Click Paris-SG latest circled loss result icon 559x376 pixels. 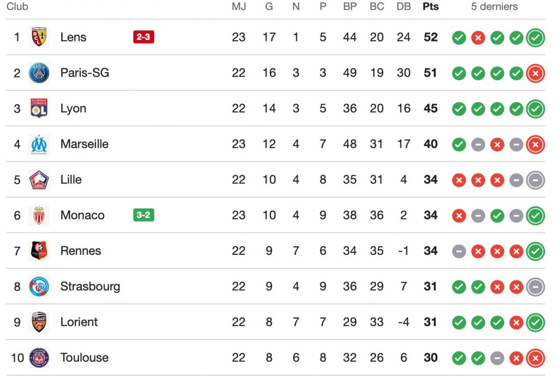tap(536, 73)
